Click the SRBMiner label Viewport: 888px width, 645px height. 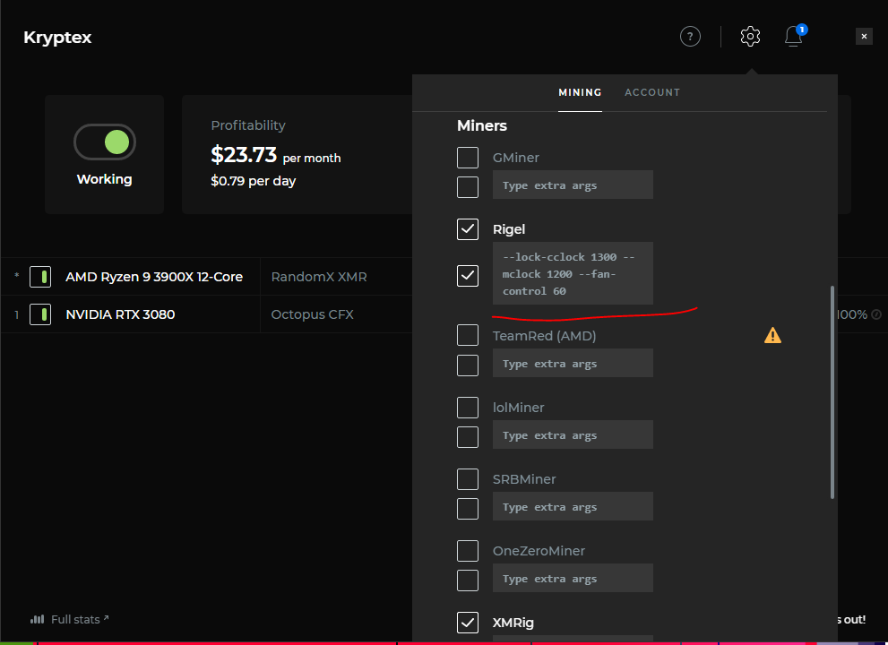(x=524, y=479)
